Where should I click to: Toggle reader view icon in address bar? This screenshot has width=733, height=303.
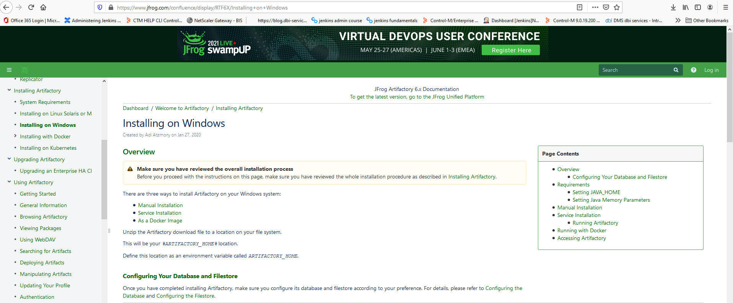click(x=580, y=7)
